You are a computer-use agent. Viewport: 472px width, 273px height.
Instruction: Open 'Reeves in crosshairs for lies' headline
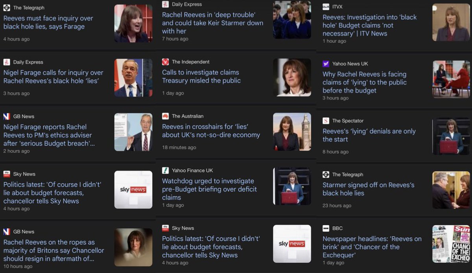[x=211, y=131]
